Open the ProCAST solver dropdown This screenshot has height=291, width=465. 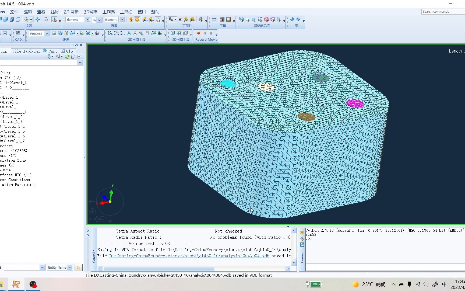pyautogui.click(x=47, y=33)
